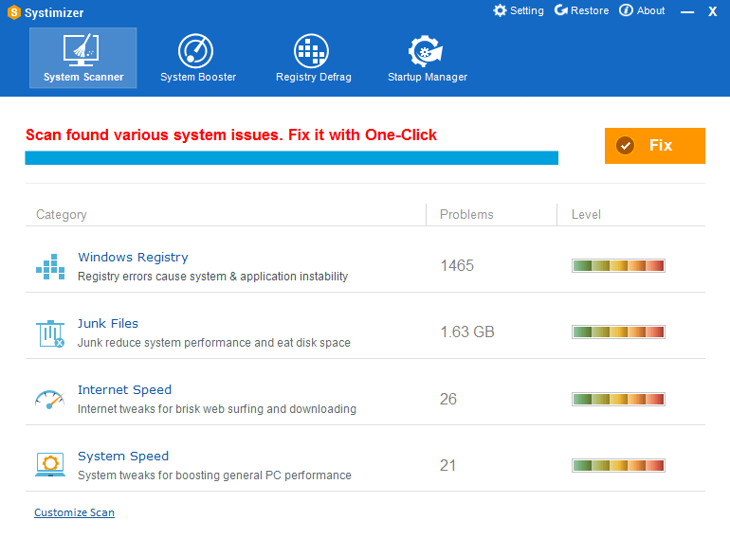730x538 pixels.
Task: Click the Windows Registry level bar
Action: (x=618, y=265)
